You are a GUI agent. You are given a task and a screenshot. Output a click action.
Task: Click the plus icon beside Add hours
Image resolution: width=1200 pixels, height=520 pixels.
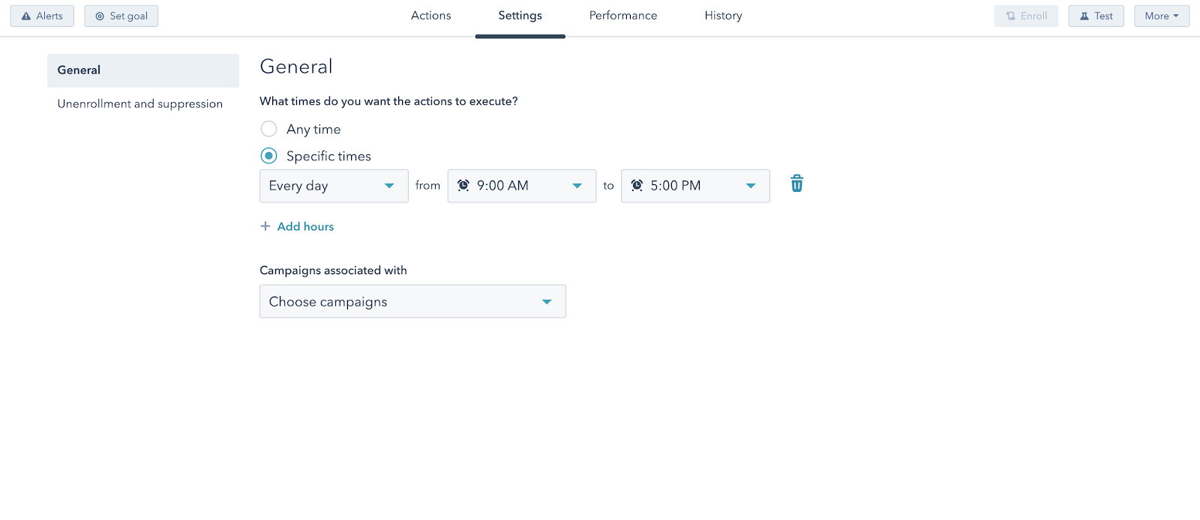point(265,226)
